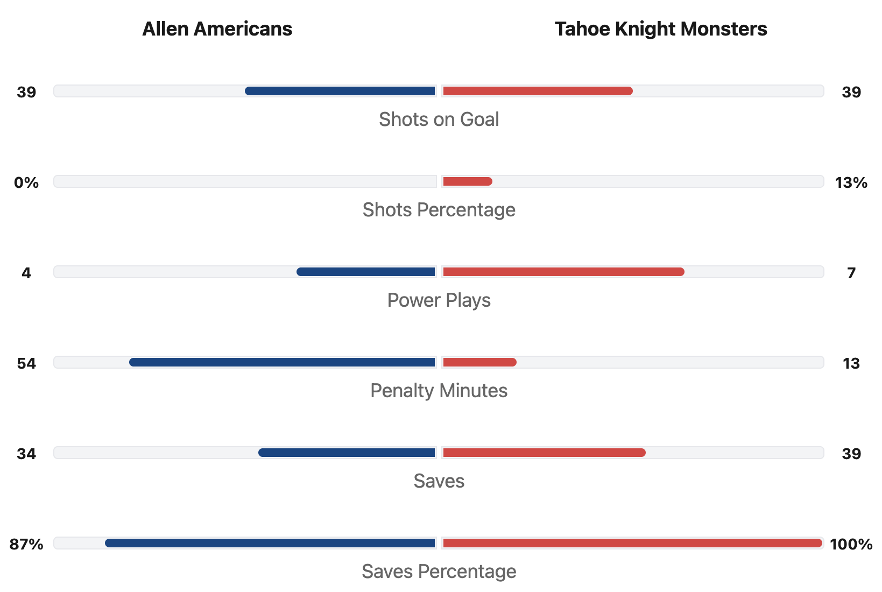Click the red Power Plays bar

[563, 272]
